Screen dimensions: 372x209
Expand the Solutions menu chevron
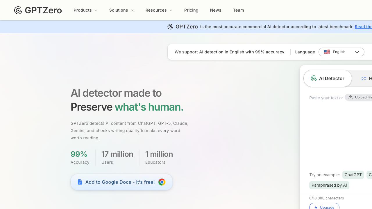tap(132, 10)
